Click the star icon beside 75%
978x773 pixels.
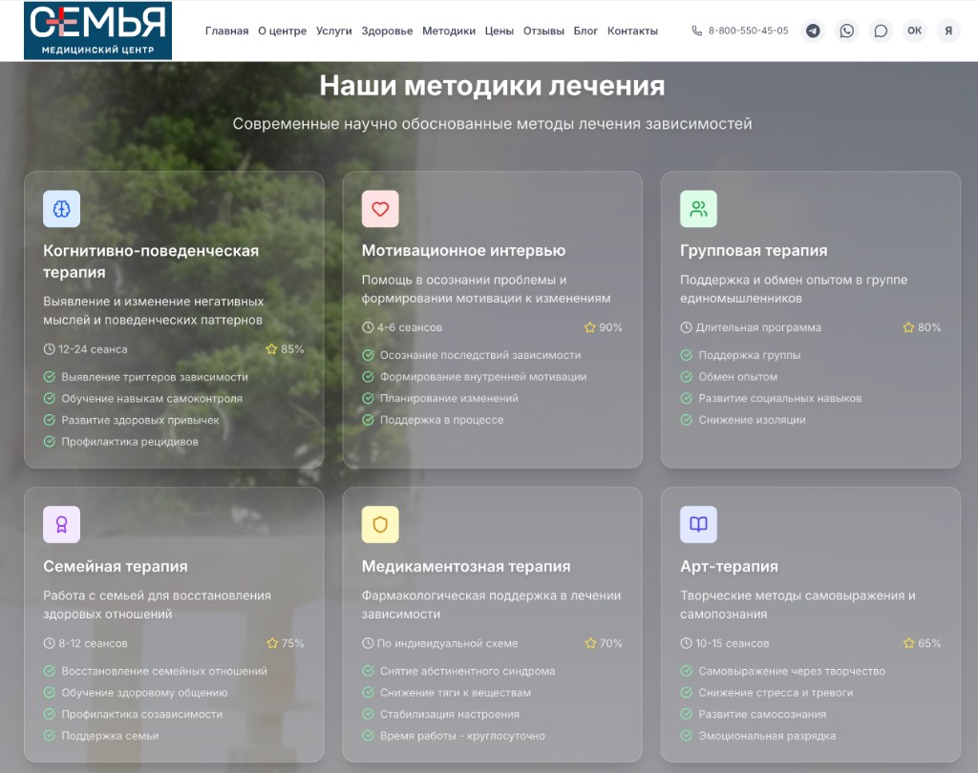[x=272, y=643]
